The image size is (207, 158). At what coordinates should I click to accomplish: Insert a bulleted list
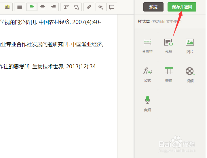click(20, 7)
